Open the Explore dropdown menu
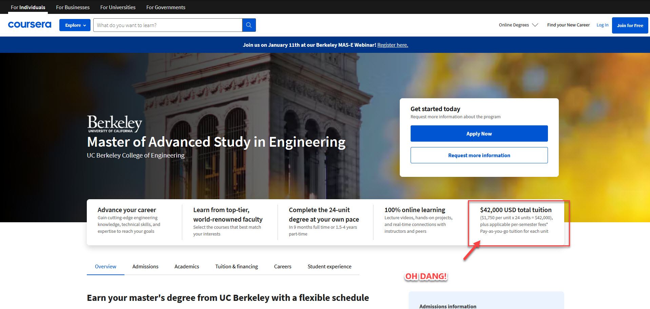Viewport: 650px width, 309px height. pos(75,25)
